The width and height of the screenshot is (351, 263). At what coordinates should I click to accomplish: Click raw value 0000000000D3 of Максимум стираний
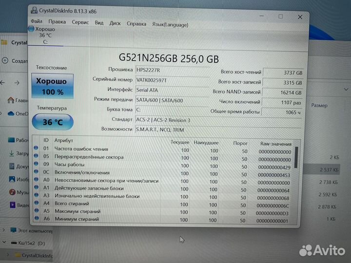[272, 213]
